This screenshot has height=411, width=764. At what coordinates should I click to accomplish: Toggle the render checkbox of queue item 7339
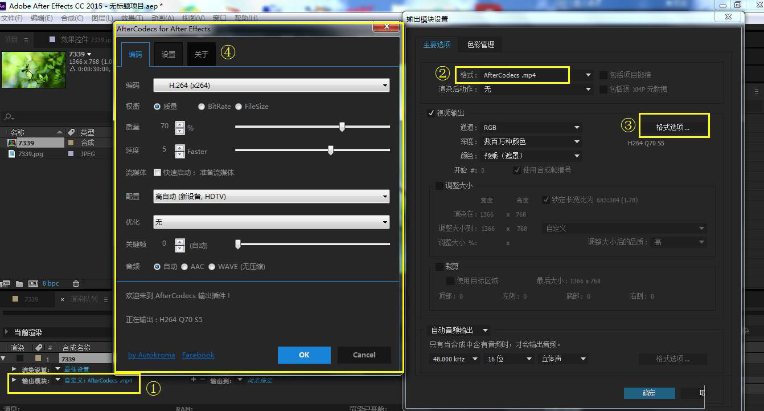point(20,359)
